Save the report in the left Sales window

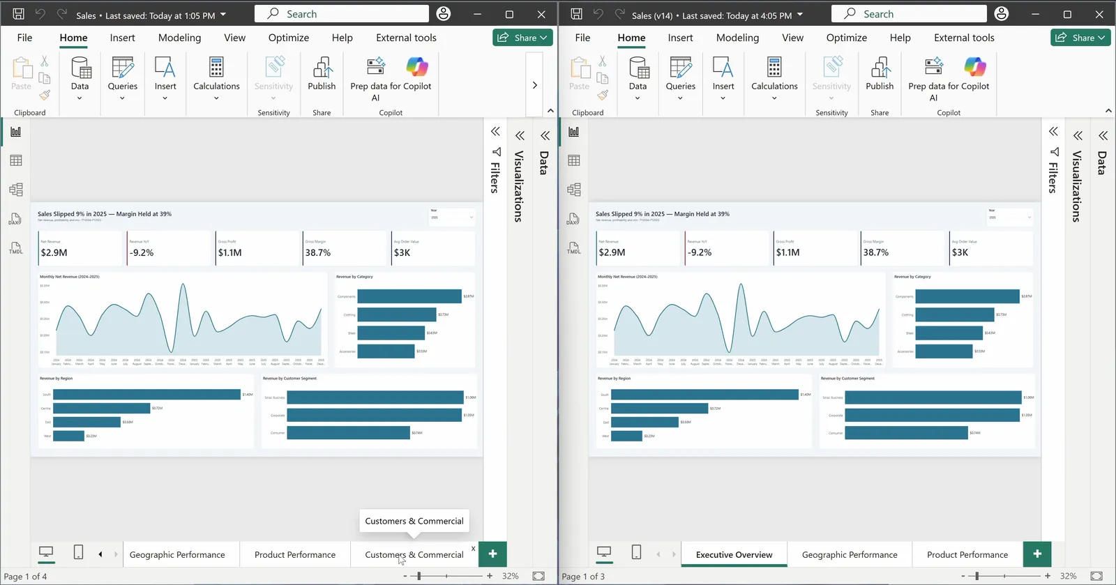19,14
